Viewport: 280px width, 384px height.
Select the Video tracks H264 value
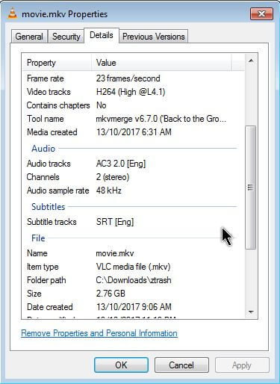[x=131, y=92]
